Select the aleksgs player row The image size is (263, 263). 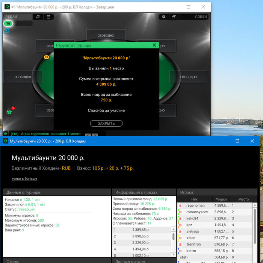point(215,232)
